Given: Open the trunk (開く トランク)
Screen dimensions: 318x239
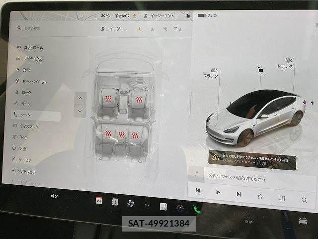Looking at the screenshot, I should 285,63.
